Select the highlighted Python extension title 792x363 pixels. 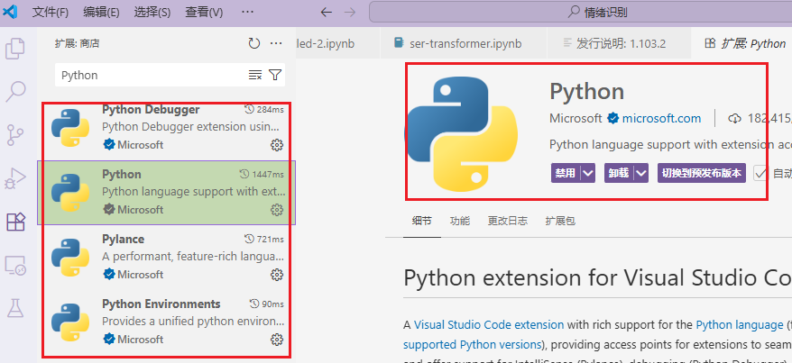pyautogui.click(x=121, y=175)
